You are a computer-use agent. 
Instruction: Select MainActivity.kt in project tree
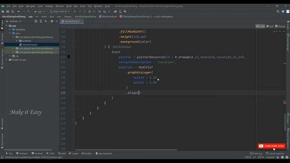pyautogui.click(x=30, y=44)
